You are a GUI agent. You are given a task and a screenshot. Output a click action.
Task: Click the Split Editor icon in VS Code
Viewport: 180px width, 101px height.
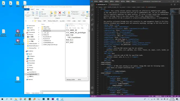175,5
